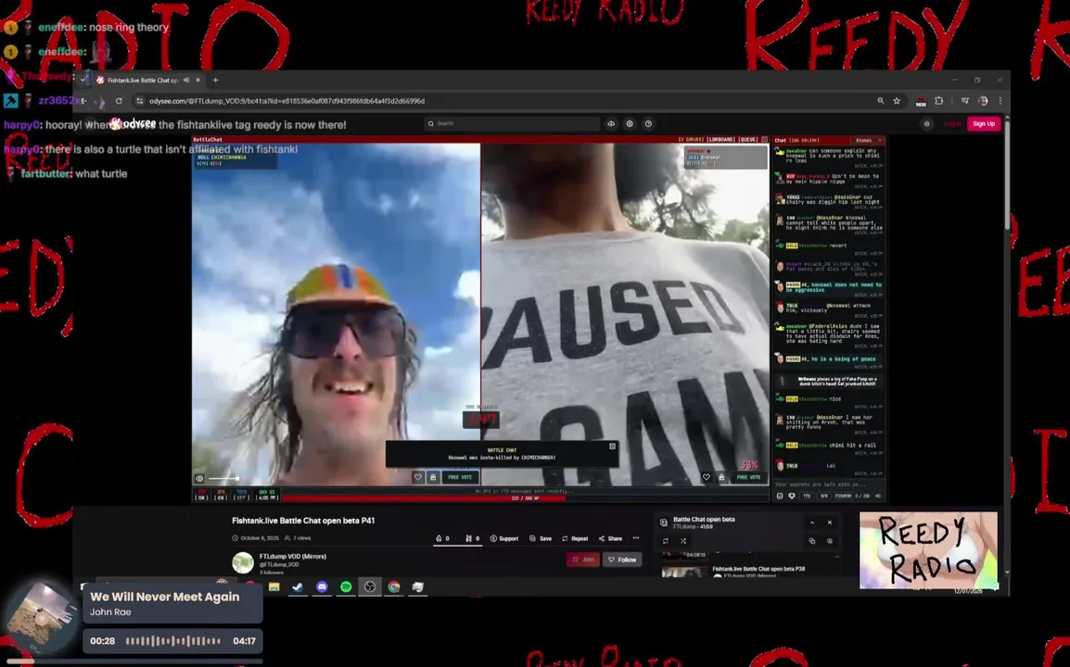The image size is (1070, 667).
Task: Click the slime dislike reaction
Action: 472,538
